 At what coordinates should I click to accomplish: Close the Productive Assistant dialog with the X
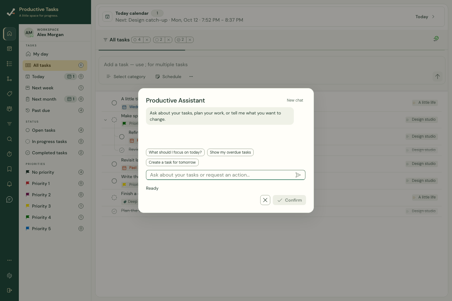click(265, 200)
